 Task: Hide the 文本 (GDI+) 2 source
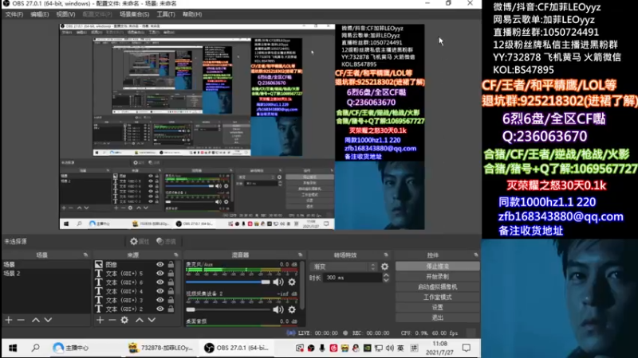click(x=160, y=309)
